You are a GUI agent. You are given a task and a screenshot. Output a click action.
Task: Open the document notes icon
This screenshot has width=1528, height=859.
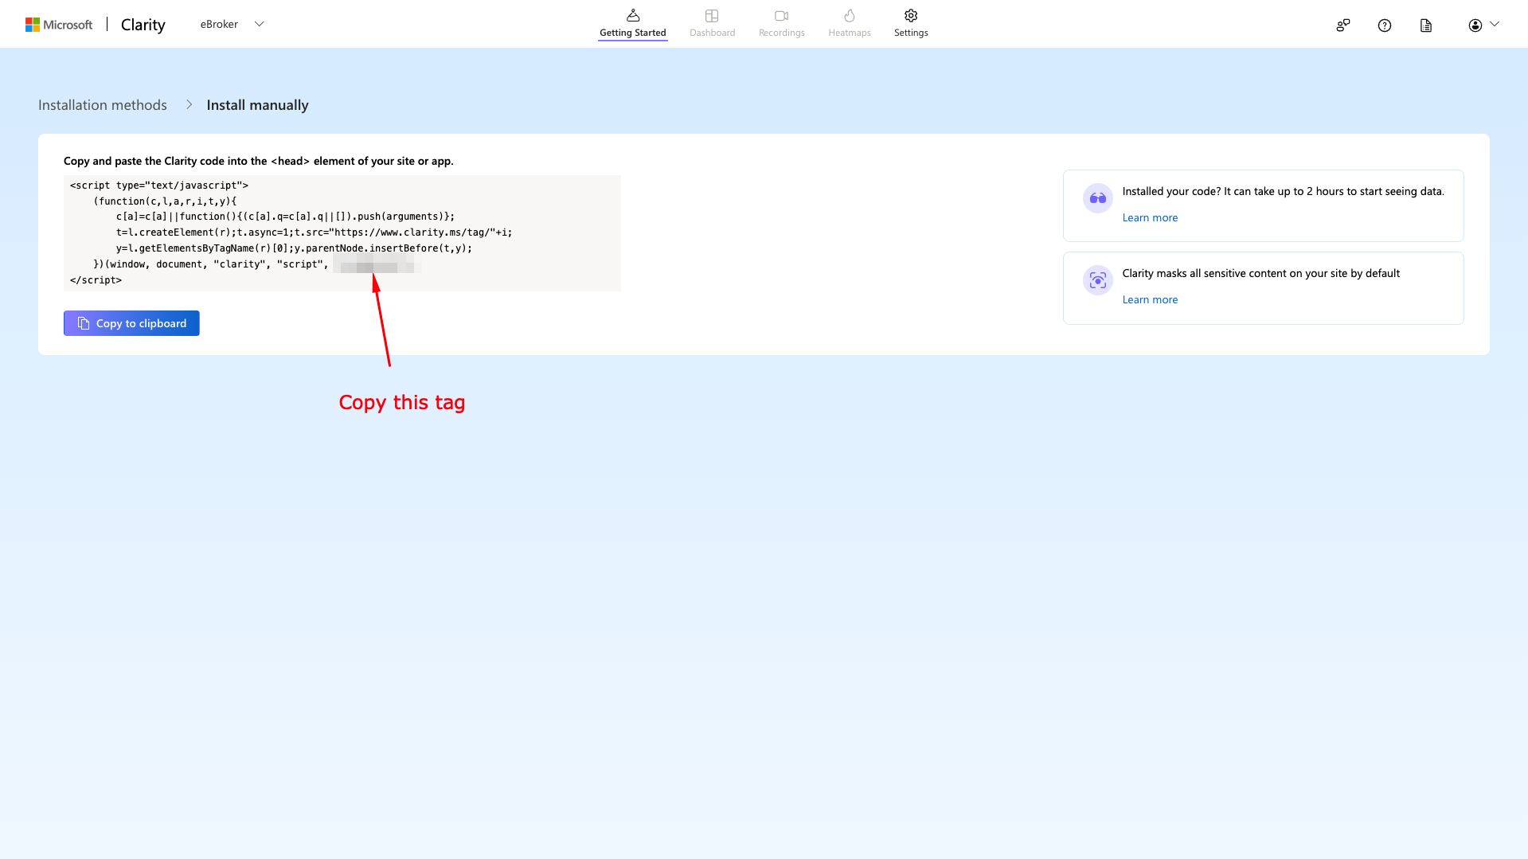coord(1426,25)
